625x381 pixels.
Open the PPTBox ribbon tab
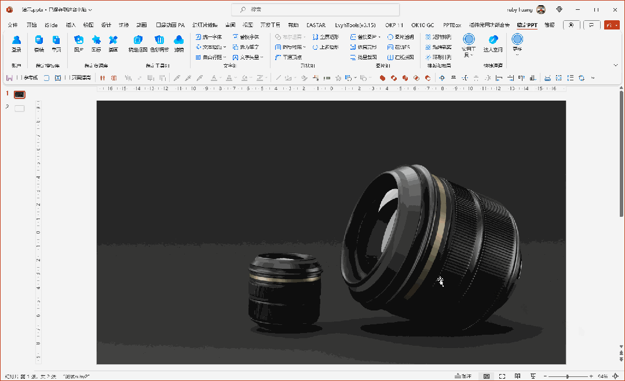452,25
